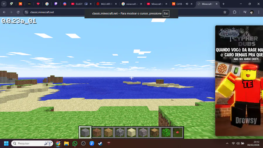Select the sand block in hotbar
The image size is (263, 148).
pos(131,132)
